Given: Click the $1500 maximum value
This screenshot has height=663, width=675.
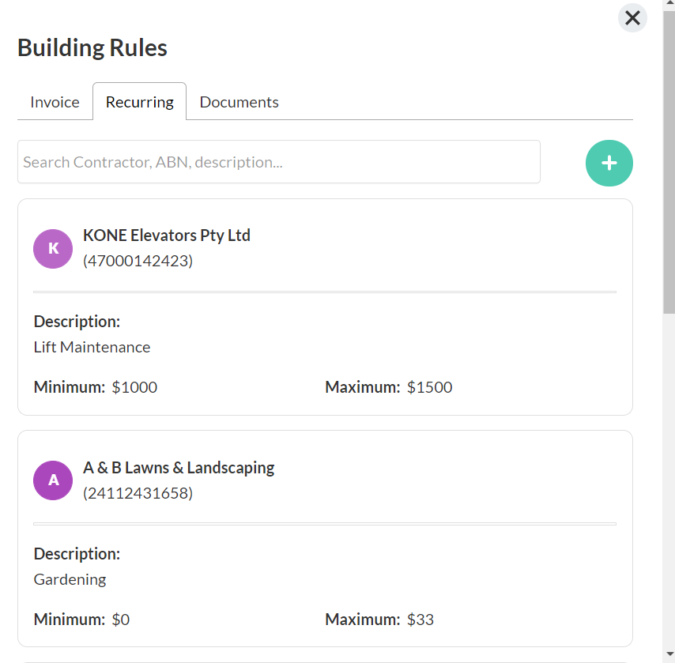Looking at the screenshot, I should 429,387.
